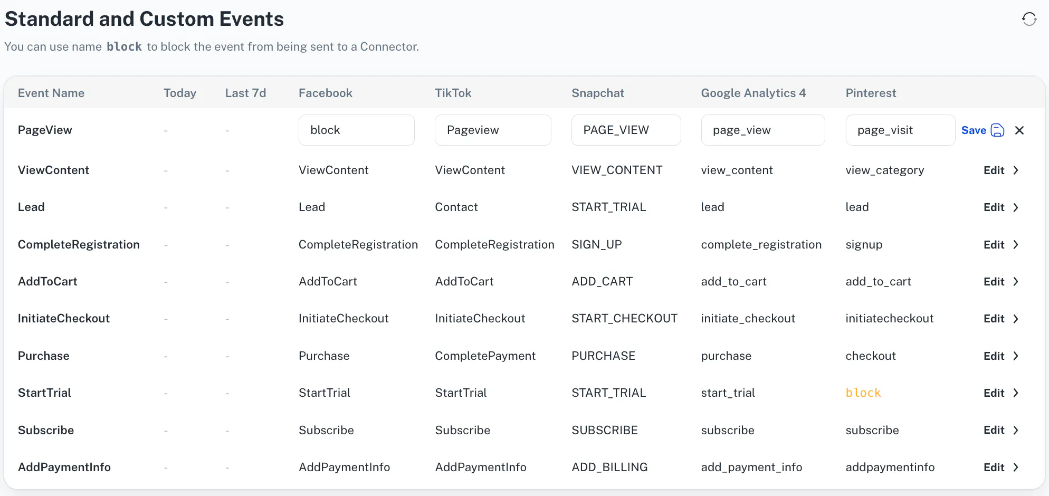Click the refresh events icon
The height and width of the screenshot is (496, 1049).
1029,20
